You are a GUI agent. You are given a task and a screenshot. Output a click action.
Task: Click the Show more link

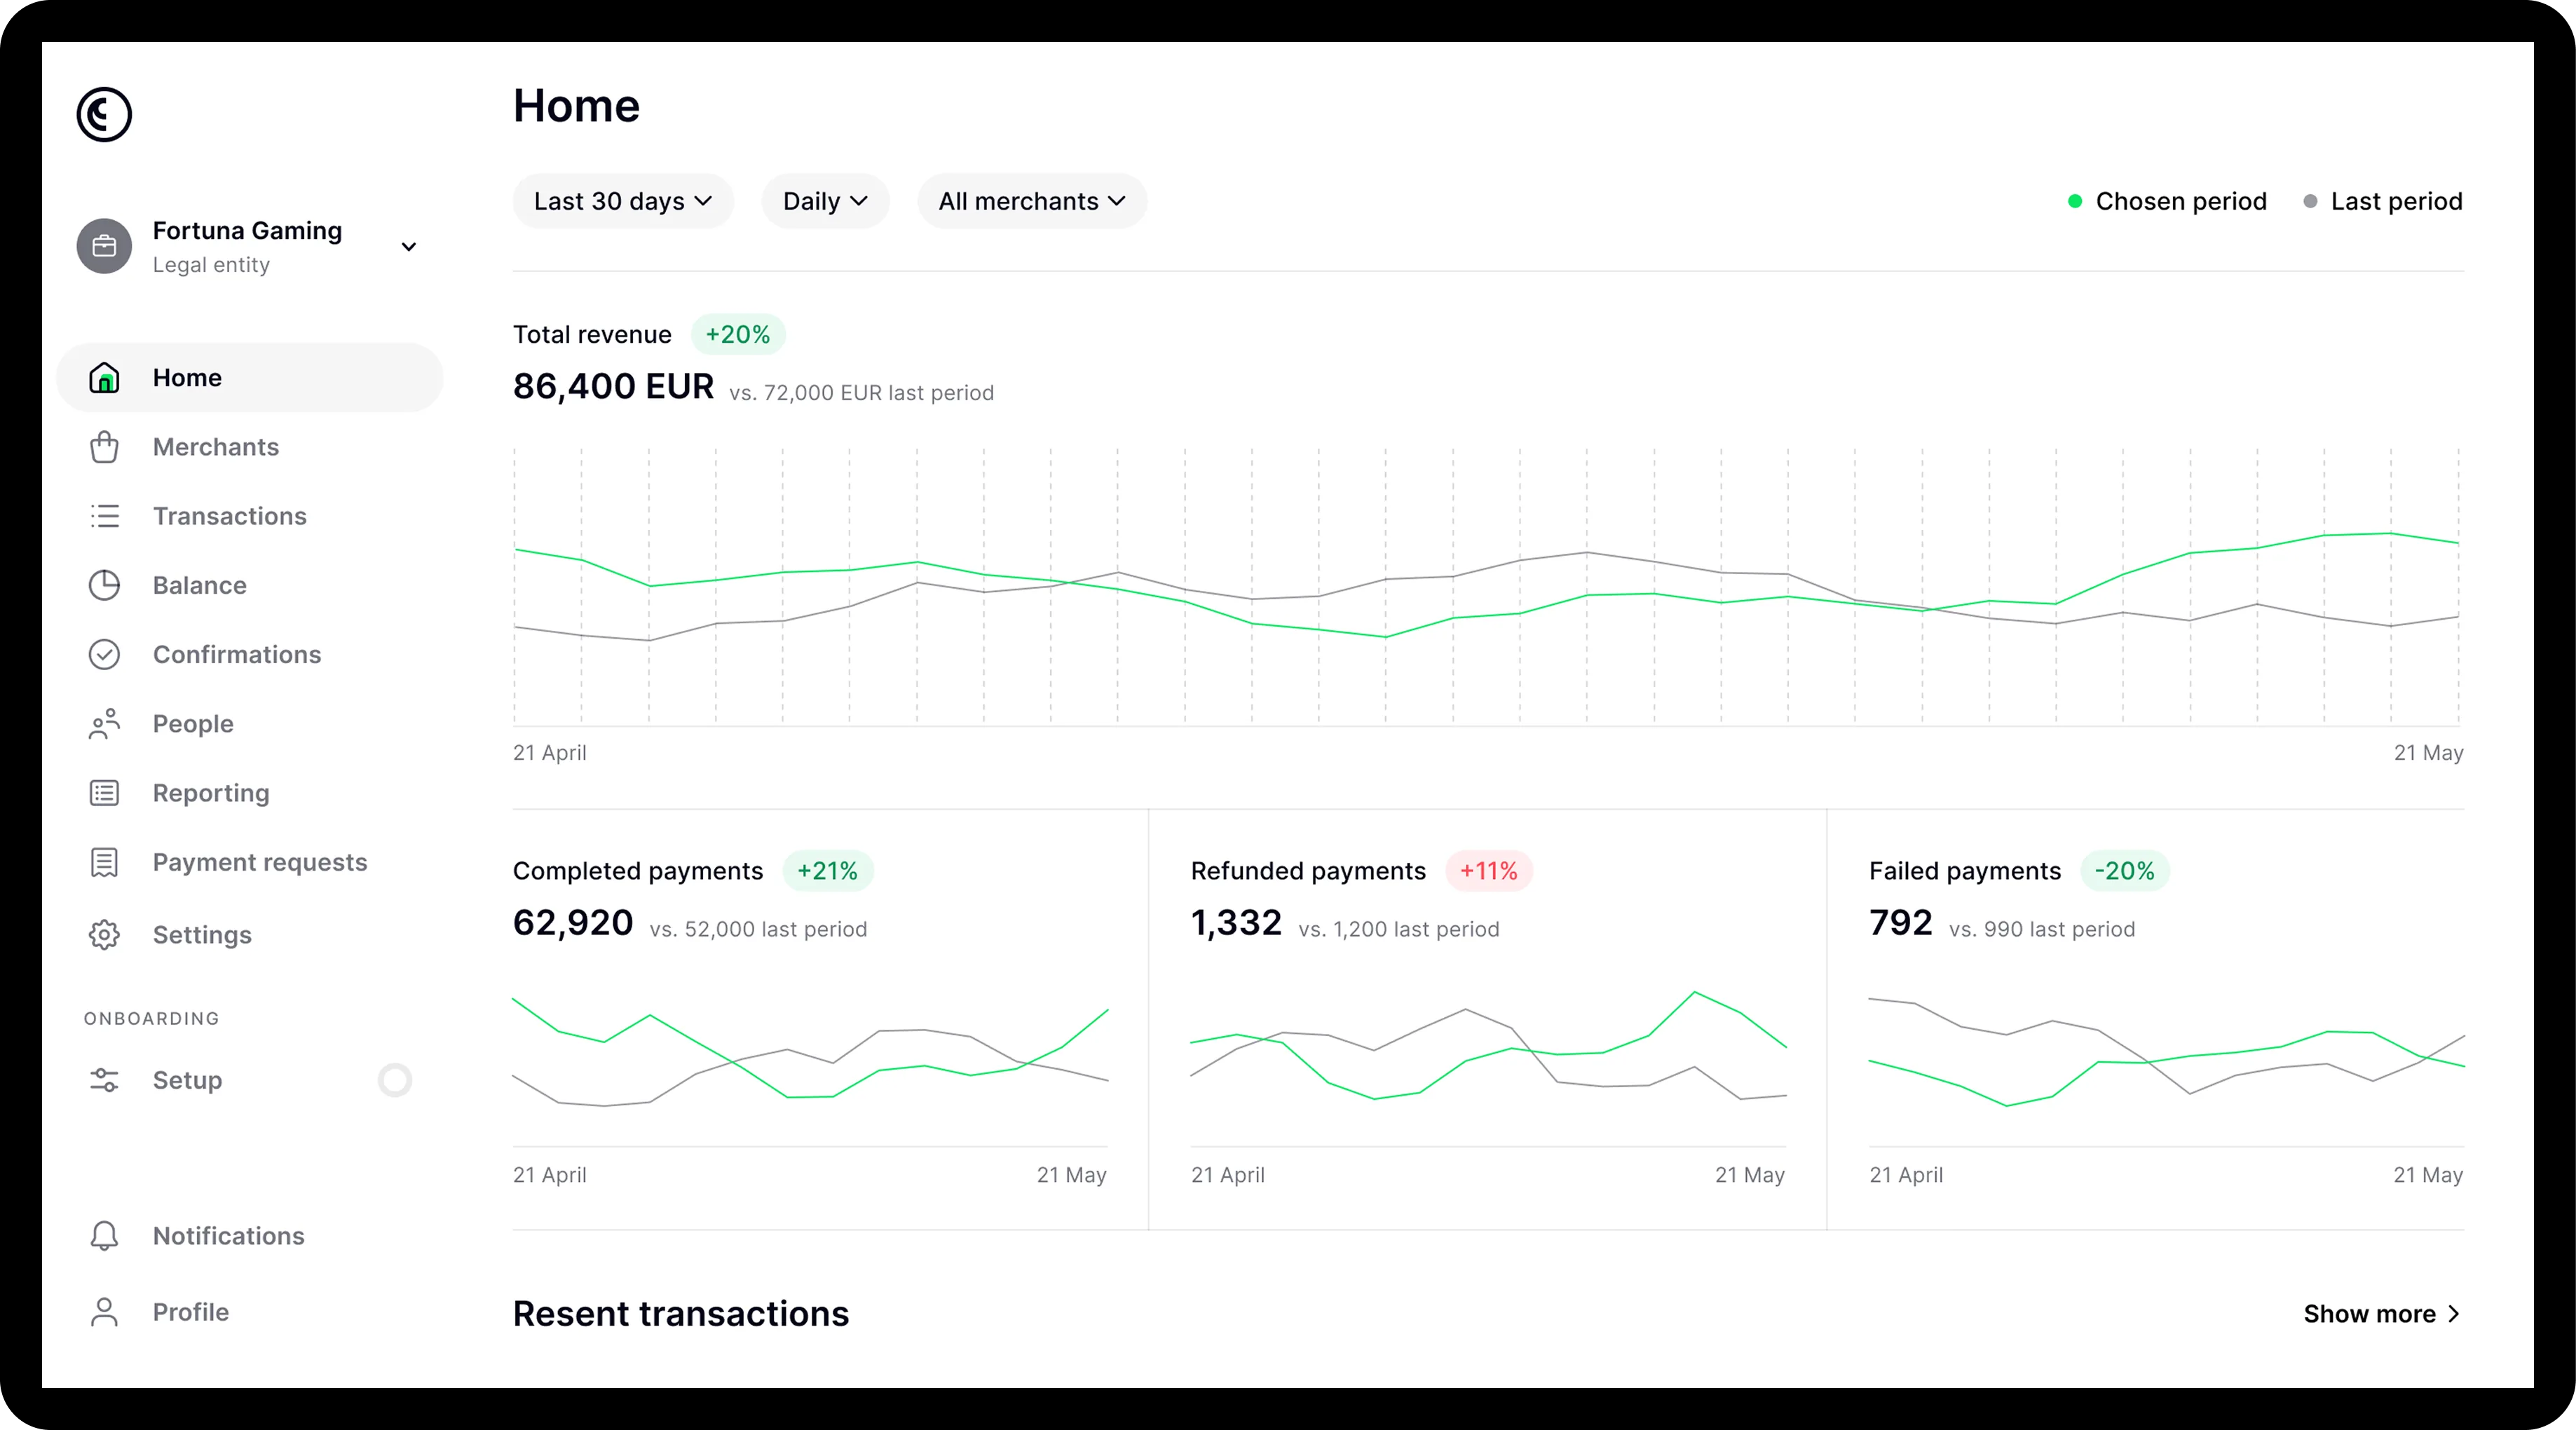2382,1314
